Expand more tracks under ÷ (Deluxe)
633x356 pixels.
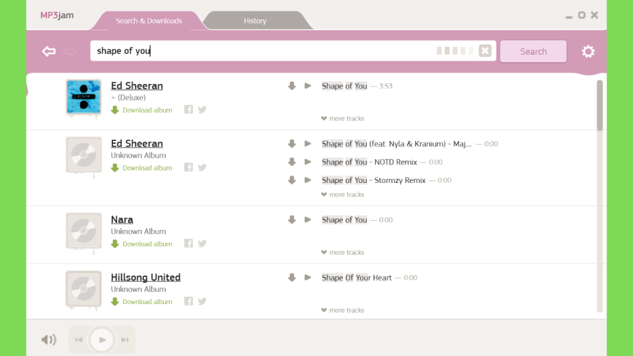[342, 118]
